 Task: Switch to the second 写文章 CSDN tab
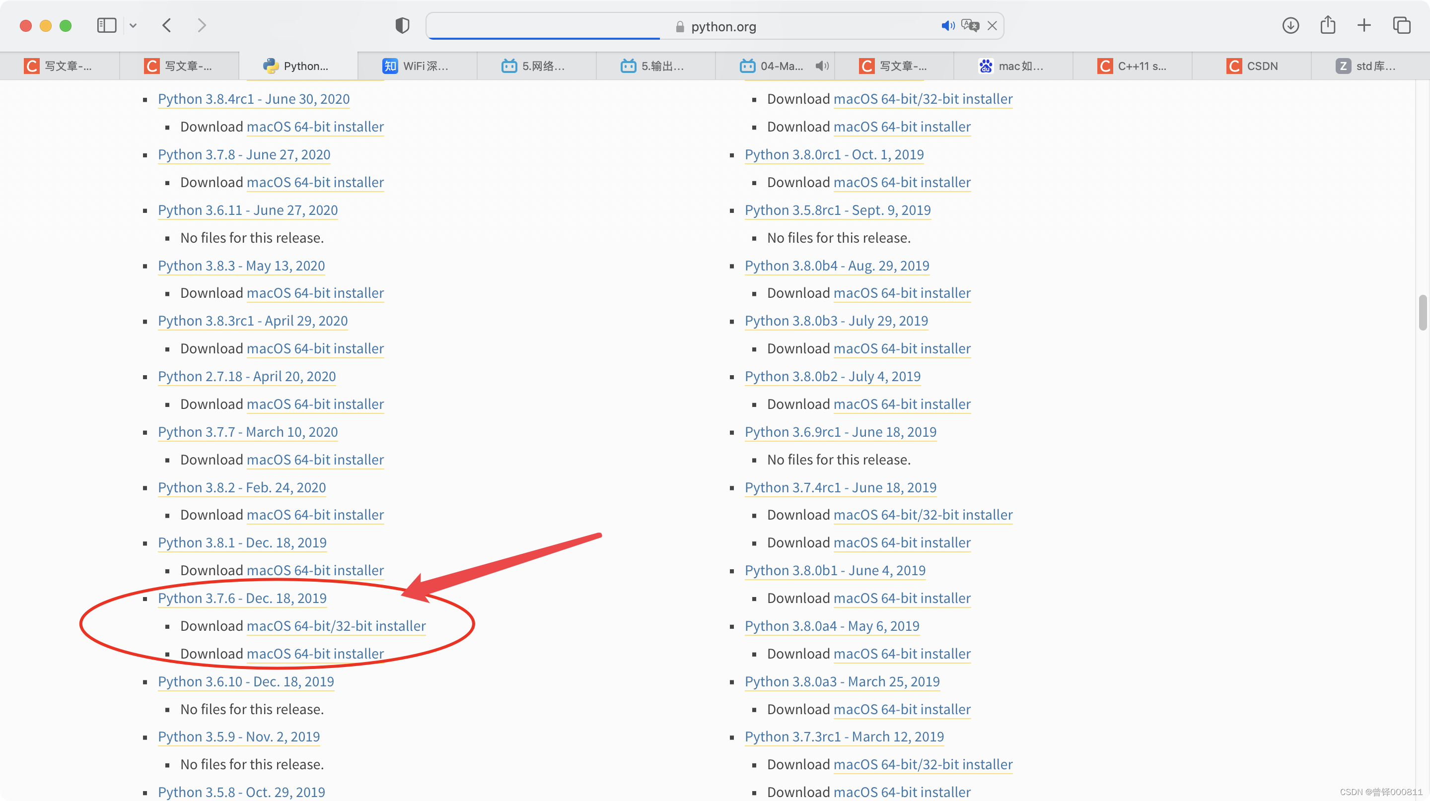coord(179,66)
